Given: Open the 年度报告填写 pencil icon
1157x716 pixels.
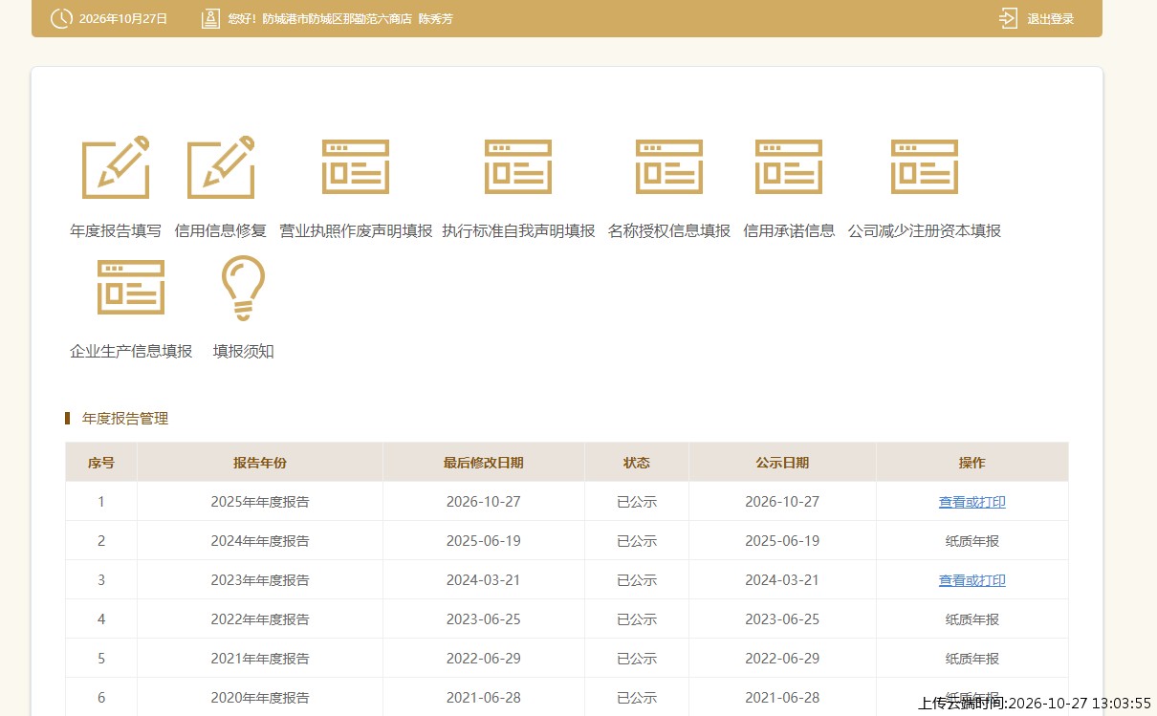Looking at the screenshot, I should [x=116, y=167].
